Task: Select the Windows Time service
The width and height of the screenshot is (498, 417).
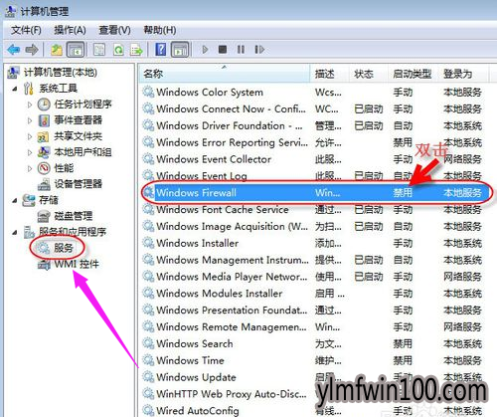Action: pos(190,360)
